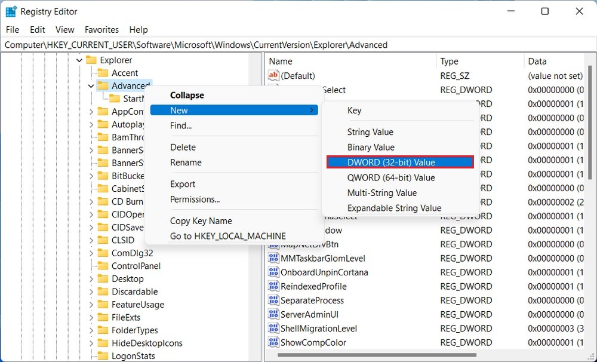Screen dimensions: 597x362
Task: Open the Help menu
Action: pos(139,29)
